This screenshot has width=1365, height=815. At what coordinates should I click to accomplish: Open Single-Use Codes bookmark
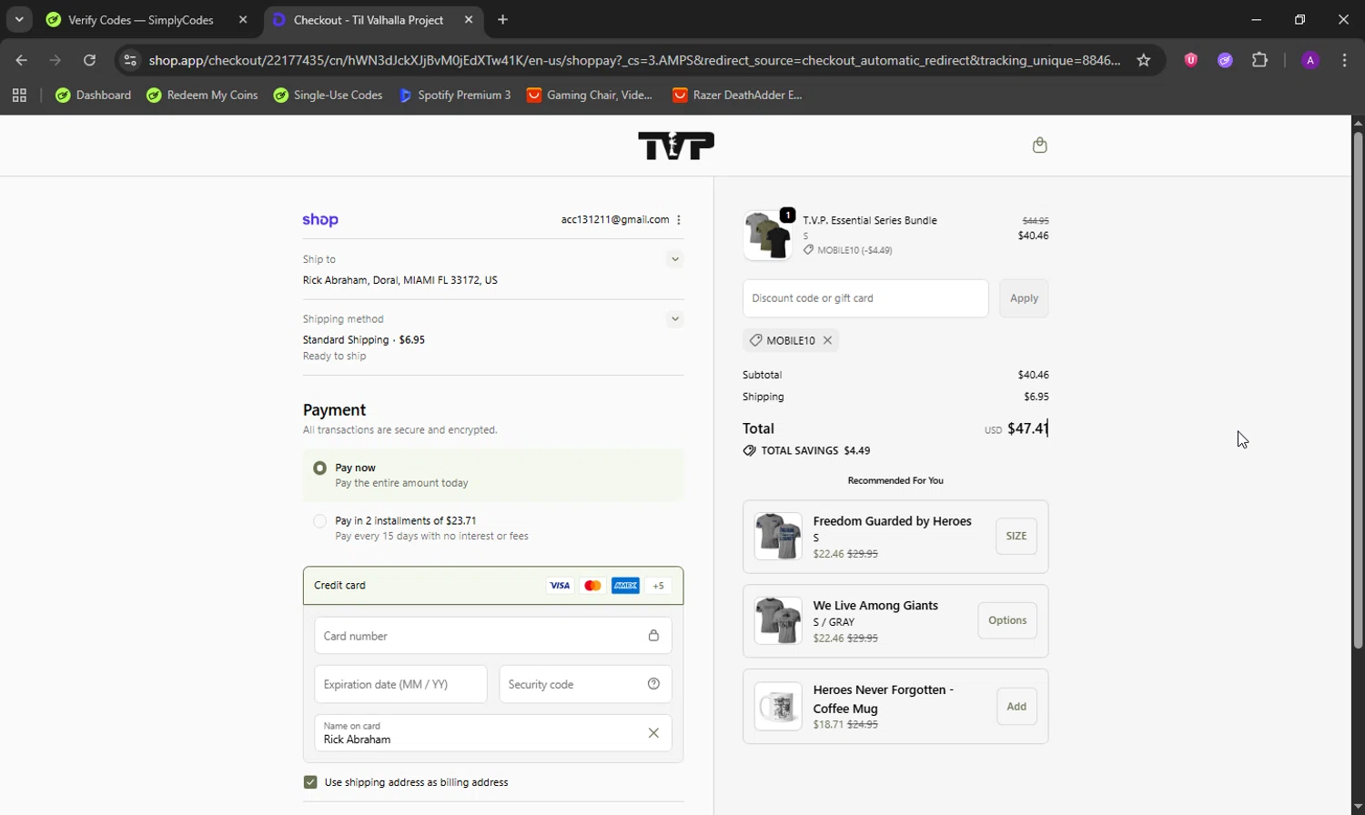[328, 95]
